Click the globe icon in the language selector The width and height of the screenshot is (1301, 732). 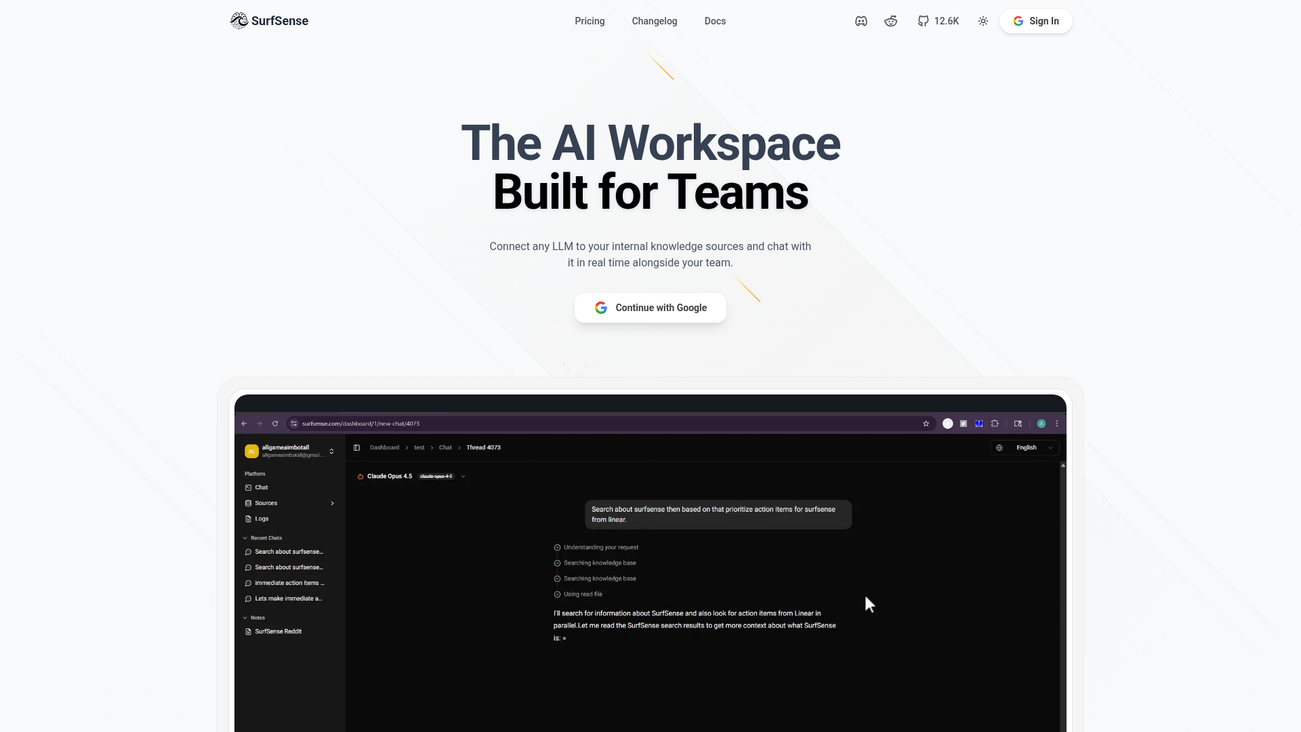[x=999, y=447]
